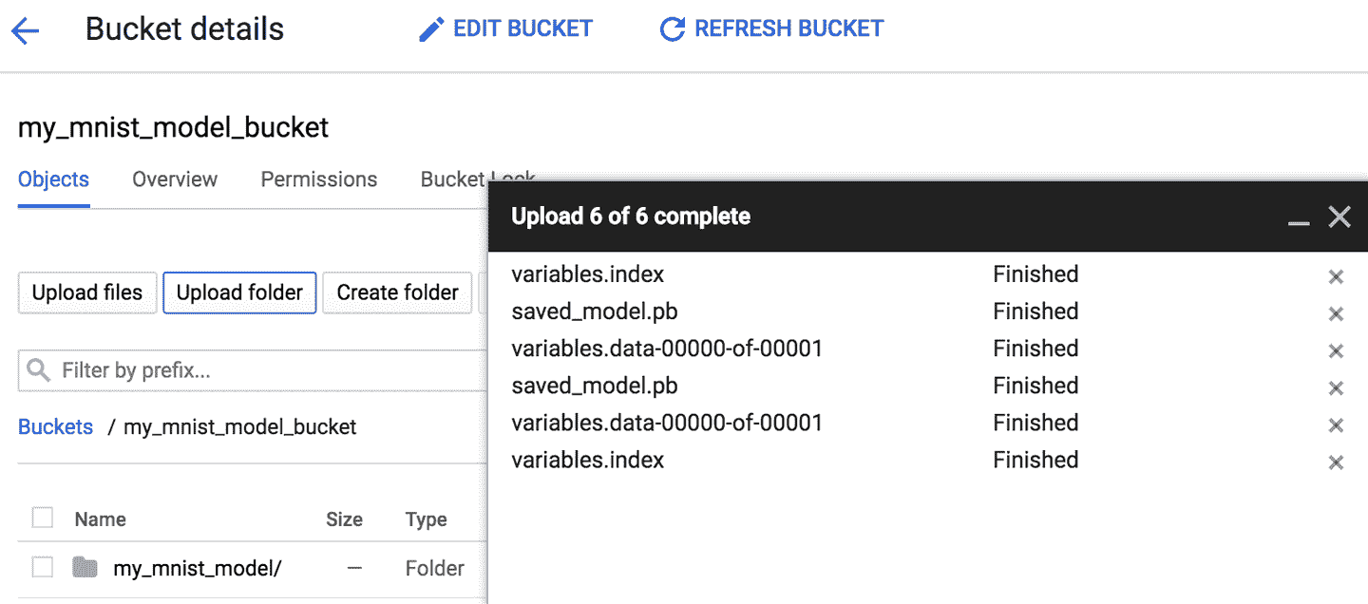Toggle the select-all checkbox in header
Viewport: 1368px width, 604px height.
(x=43, y=518)
